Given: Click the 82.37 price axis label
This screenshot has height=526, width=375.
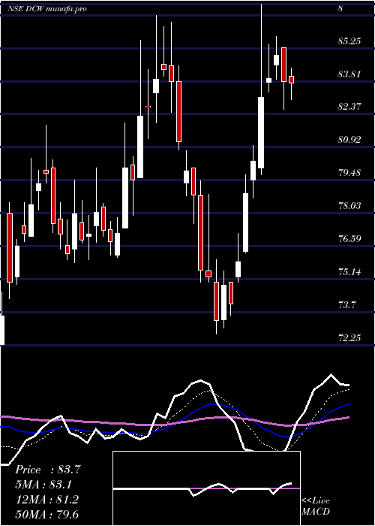Looking at the screenshot, I should click(349, 107).
